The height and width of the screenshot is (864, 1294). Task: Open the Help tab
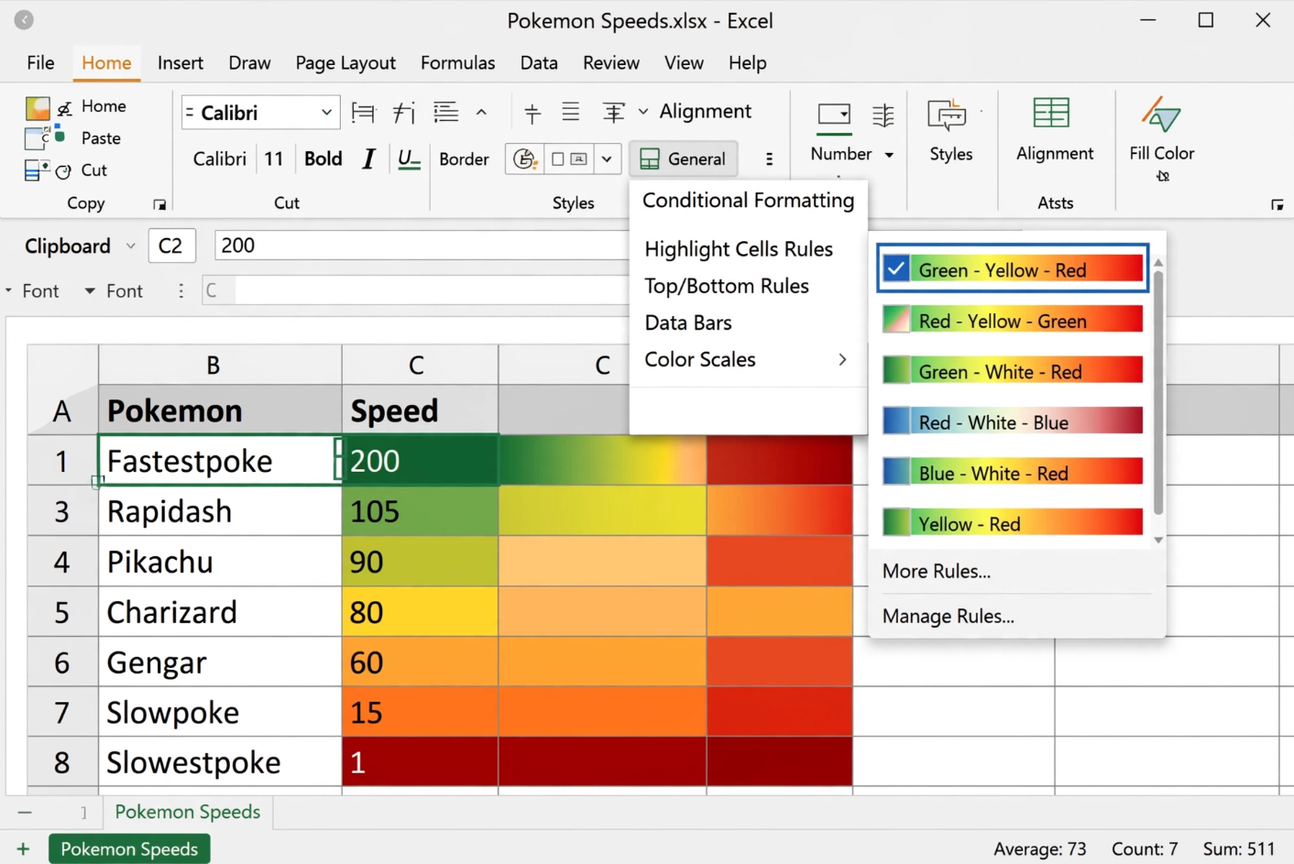pos(748,63)
